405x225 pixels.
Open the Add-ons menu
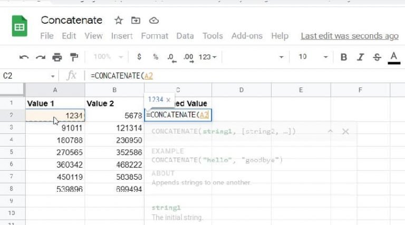(x=247, y=36)
